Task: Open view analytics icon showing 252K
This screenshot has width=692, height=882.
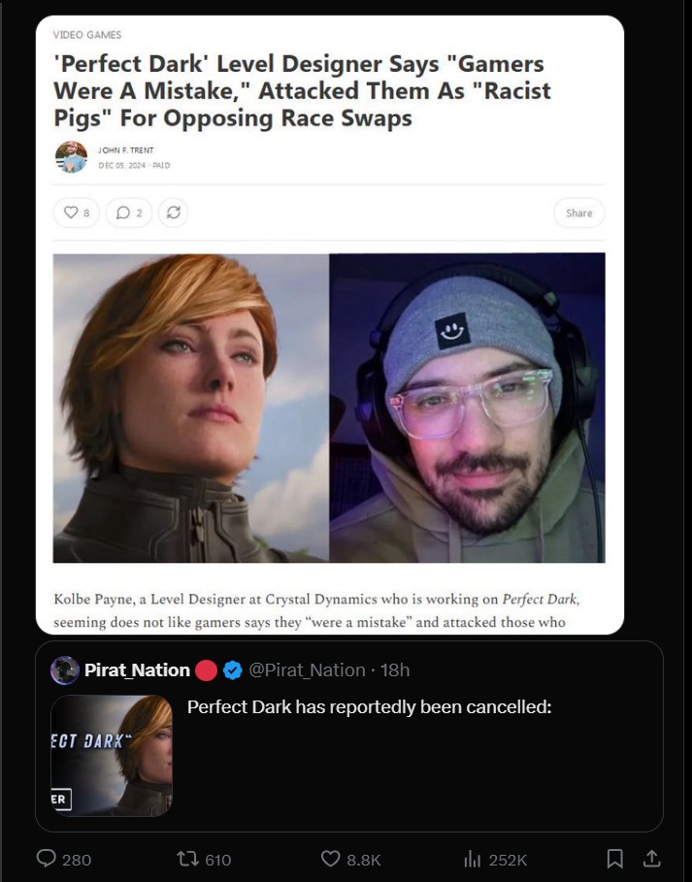Action: point(472,859)
